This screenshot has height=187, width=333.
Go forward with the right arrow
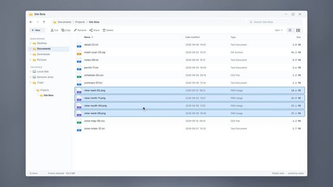click(37, 22)
